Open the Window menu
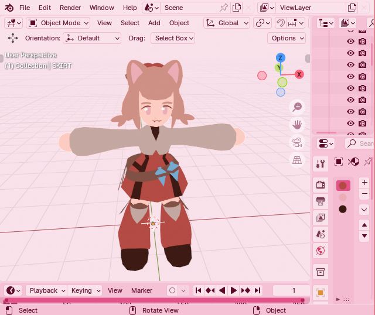The height and width of the screenshot is (315, 375). pos(101,8)
